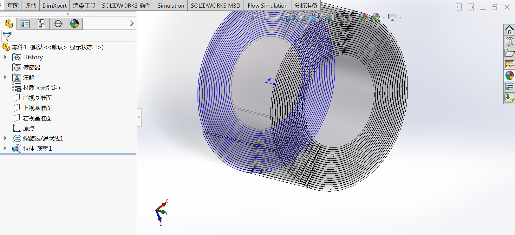Open the Display Style cube icon

pos(330,17)
